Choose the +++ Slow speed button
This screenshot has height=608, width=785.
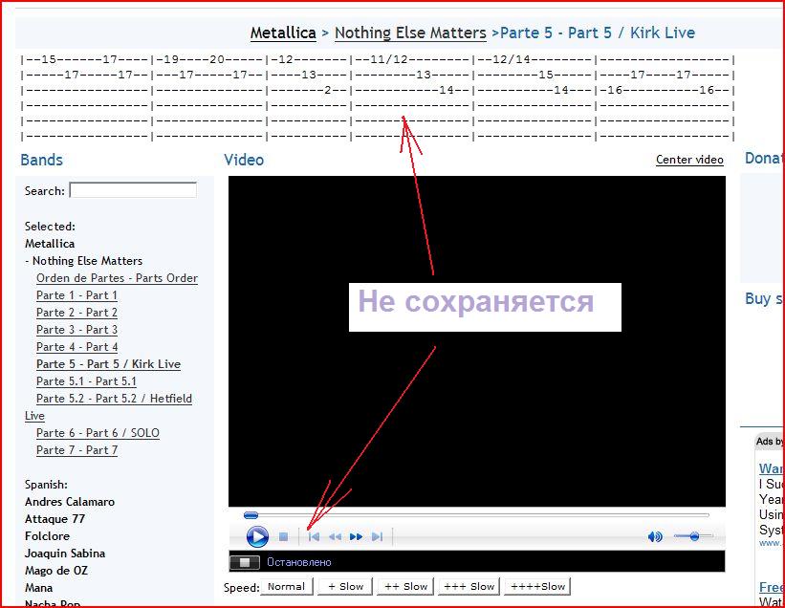coord(469,586)
